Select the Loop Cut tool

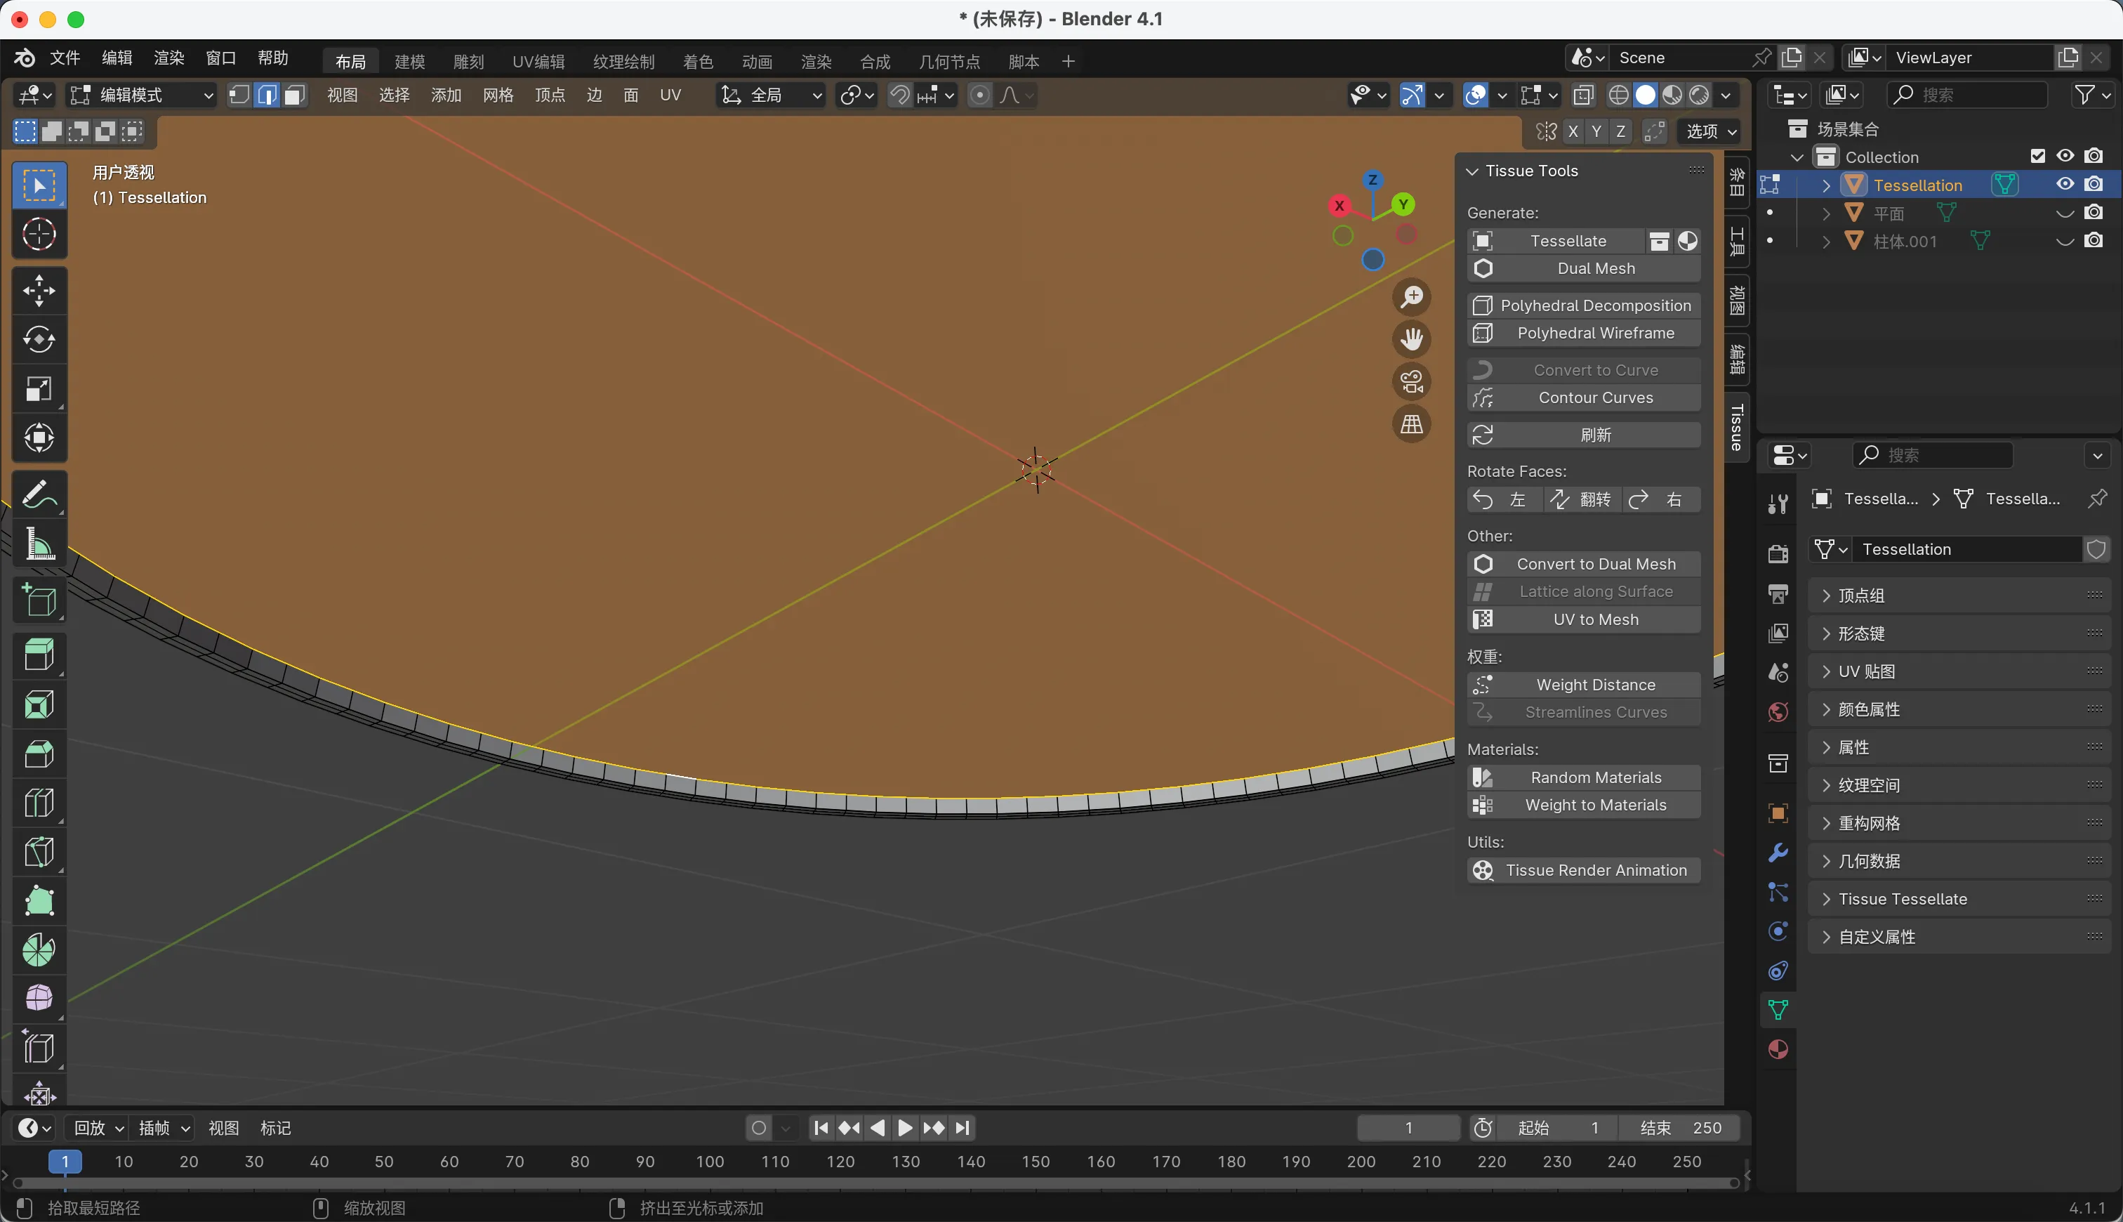pyautogui.click(x=39, y=802)
